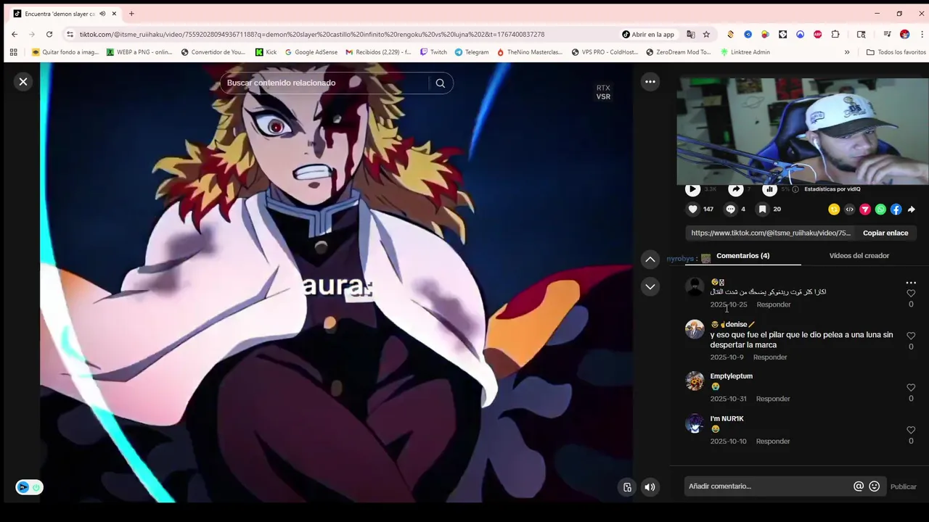Open comments via speech bubble icon
929x522 pixels.
[x=731, y=209]
